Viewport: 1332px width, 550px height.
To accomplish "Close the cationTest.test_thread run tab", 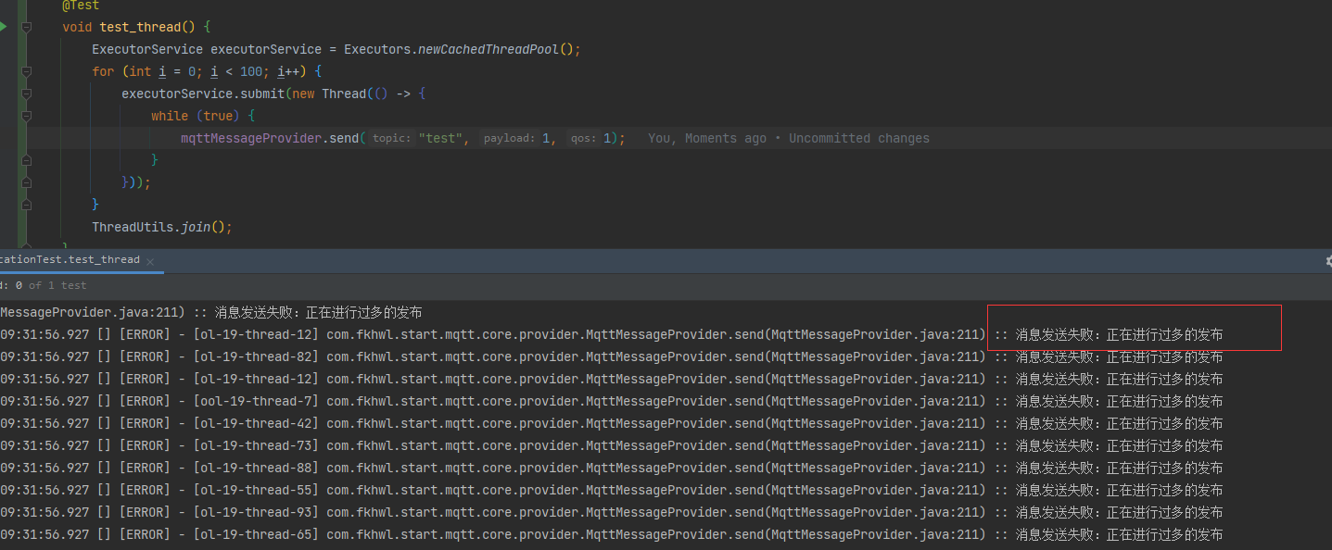I will click(x=150, y=261).
